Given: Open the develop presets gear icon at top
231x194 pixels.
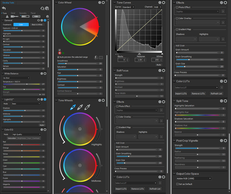Looking at the screenshot, I should pyautogui.click(x=47, y=8).
